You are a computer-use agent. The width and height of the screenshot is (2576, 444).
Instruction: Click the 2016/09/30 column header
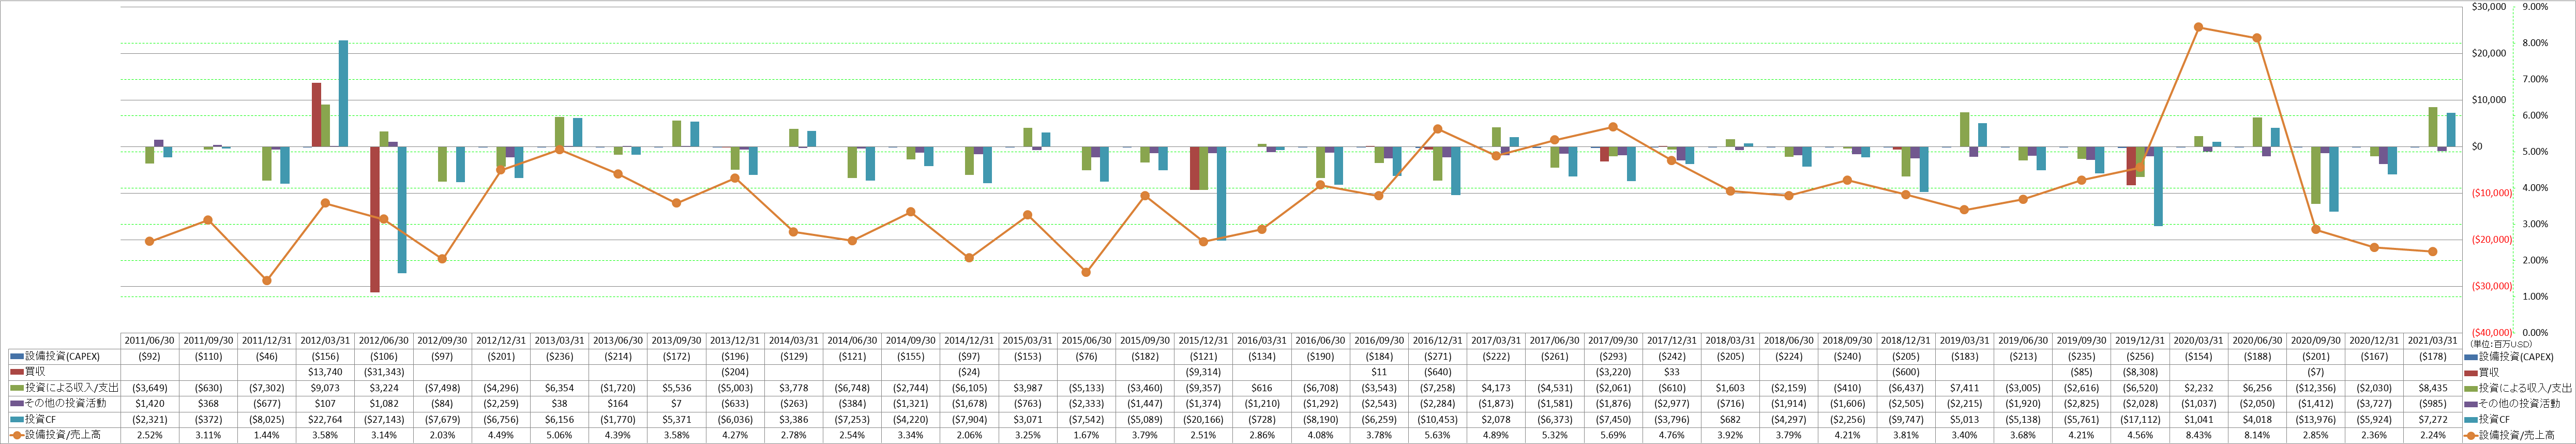coord(1379,341)
